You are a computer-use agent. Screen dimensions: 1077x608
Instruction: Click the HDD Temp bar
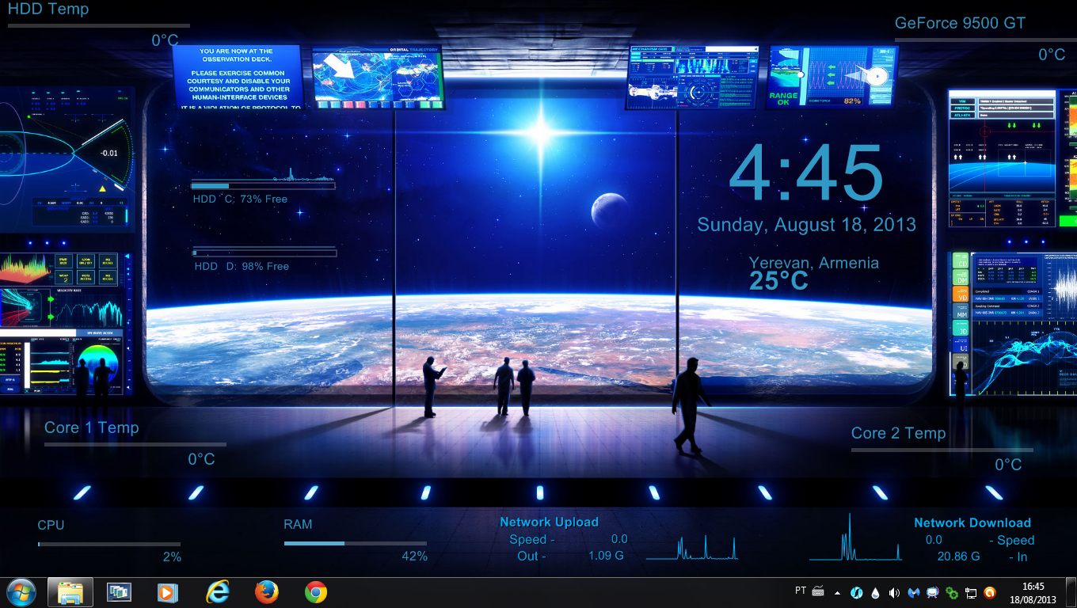tap(99, 25)
